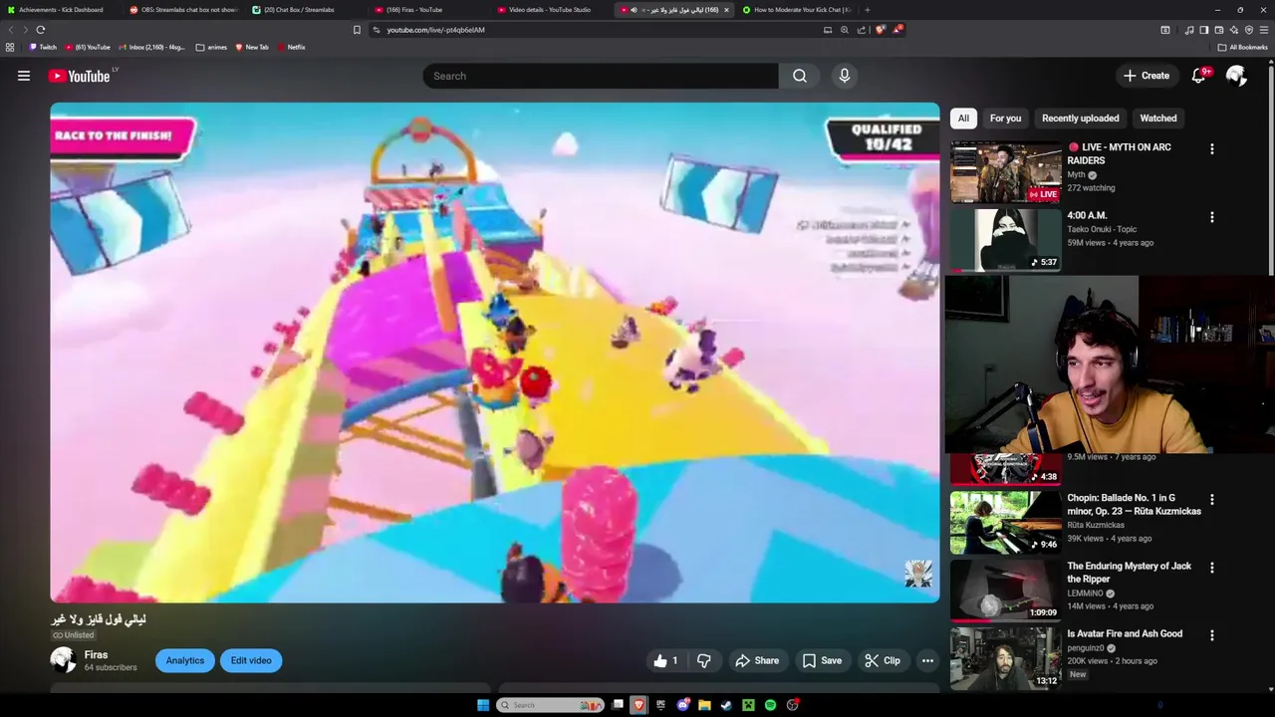Viewport: 1275px width, 717px height.
Task: Open Analytics for this video
Action: (185, 660)
